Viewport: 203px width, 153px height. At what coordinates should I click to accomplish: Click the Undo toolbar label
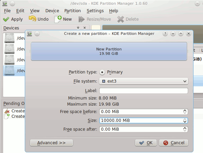(x=43, y=19)
